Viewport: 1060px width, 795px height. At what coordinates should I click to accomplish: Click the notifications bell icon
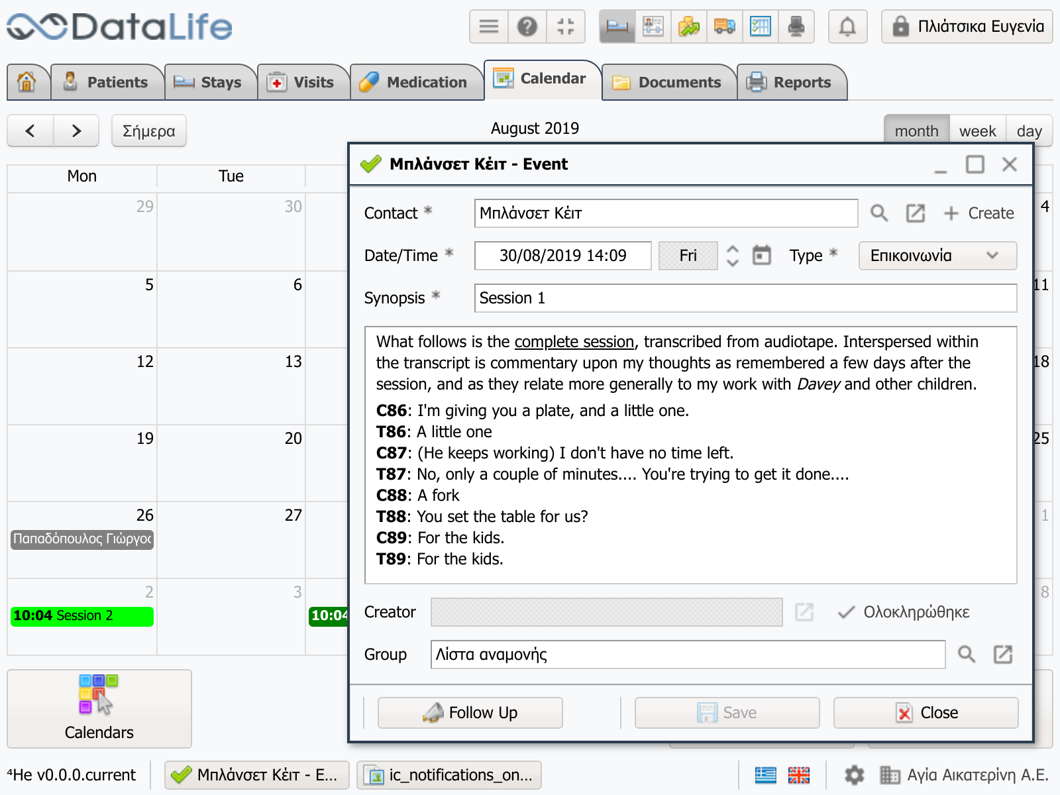[847, 27]
